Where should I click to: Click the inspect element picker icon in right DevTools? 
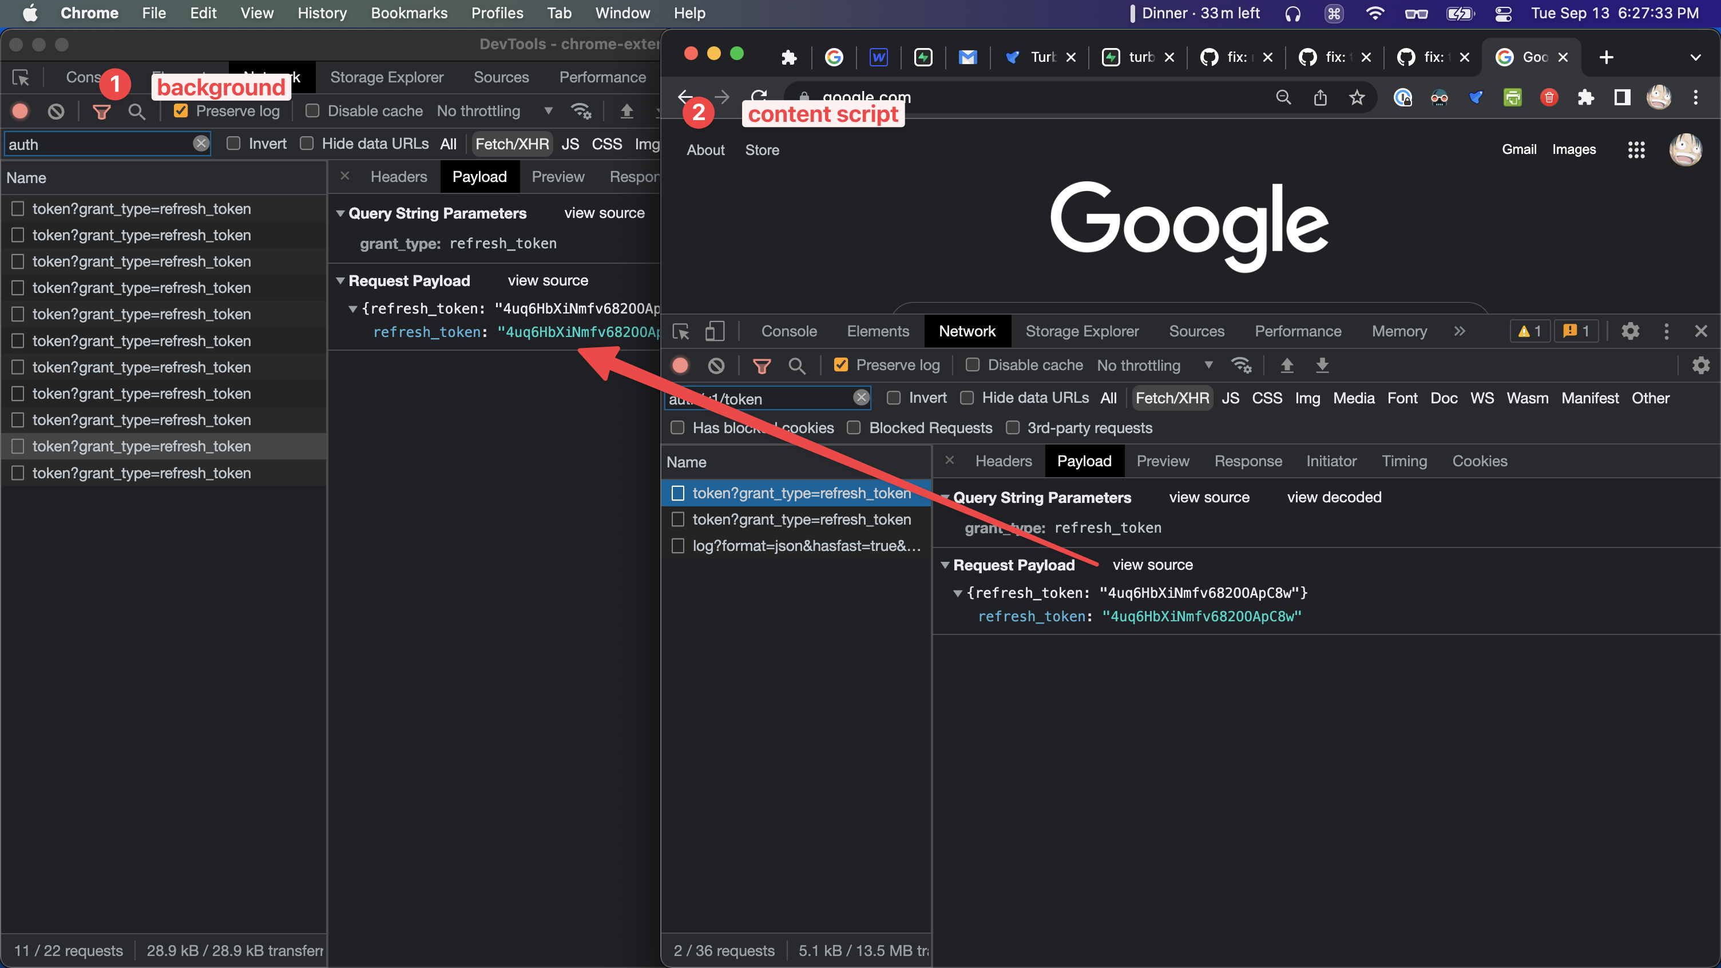[681, 331]
